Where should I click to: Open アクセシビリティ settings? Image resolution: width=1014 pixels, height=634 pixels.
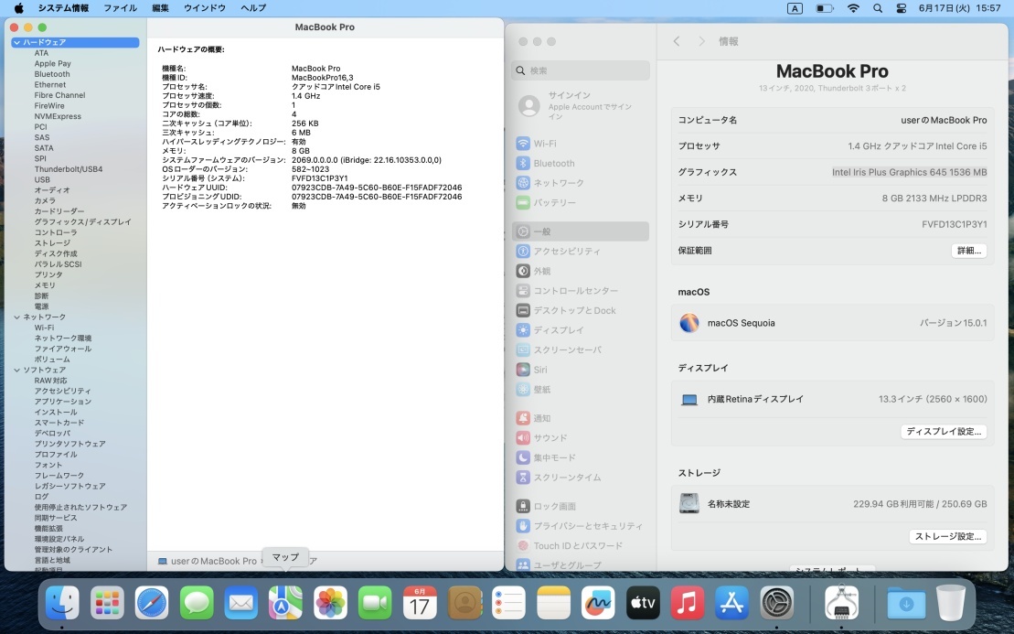point(580,251)
